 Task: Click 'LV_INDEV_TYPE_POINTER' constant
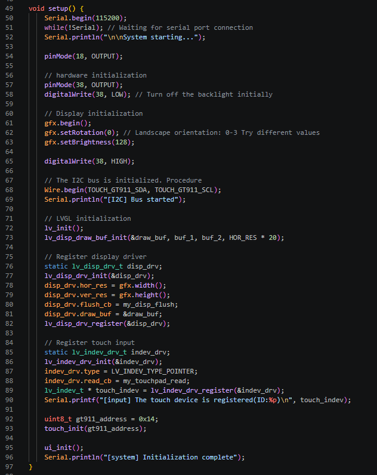click(x=152, y=371)
